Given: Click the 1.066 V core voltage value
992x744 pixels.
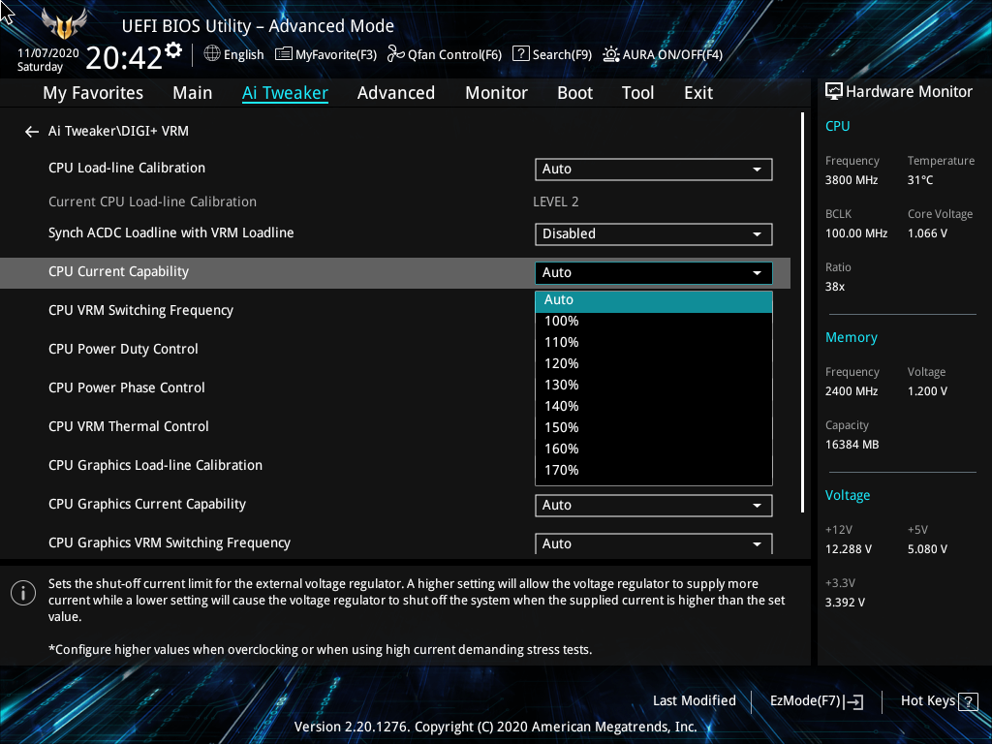Looking at the screenshot, I should tap(927, 233).
